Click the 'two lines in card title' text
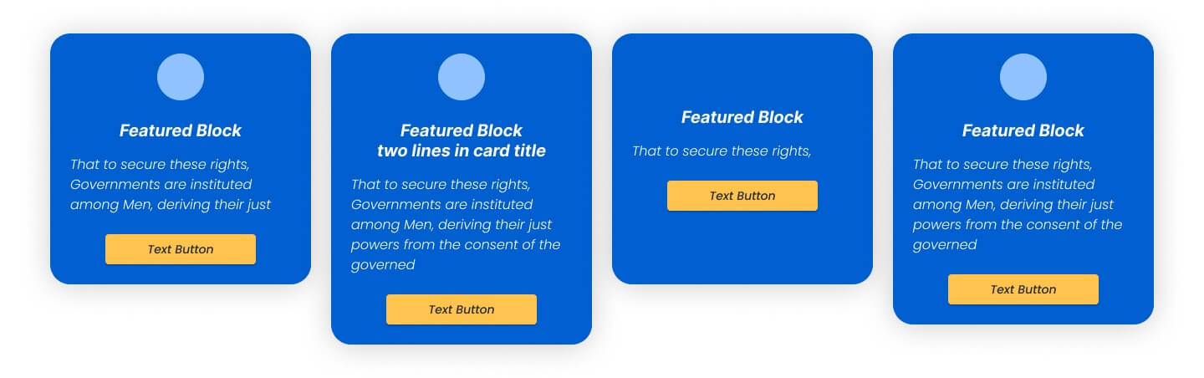The image size is (1204, 378). point(462,151)
